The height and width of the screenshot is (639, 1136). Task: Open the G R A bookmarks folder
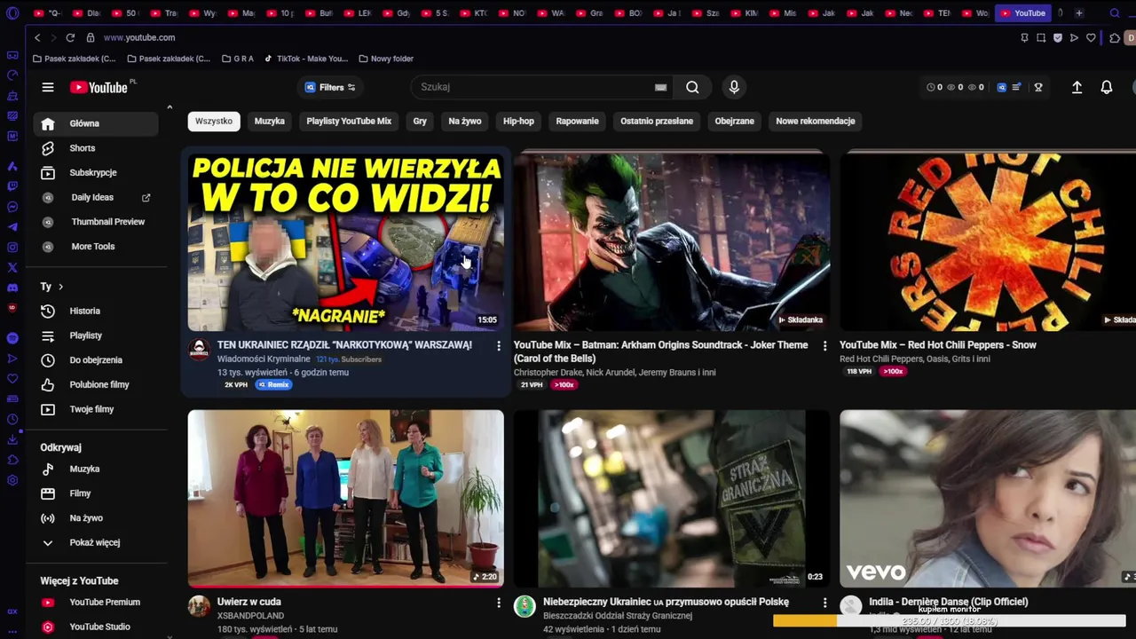coord(237,59)
